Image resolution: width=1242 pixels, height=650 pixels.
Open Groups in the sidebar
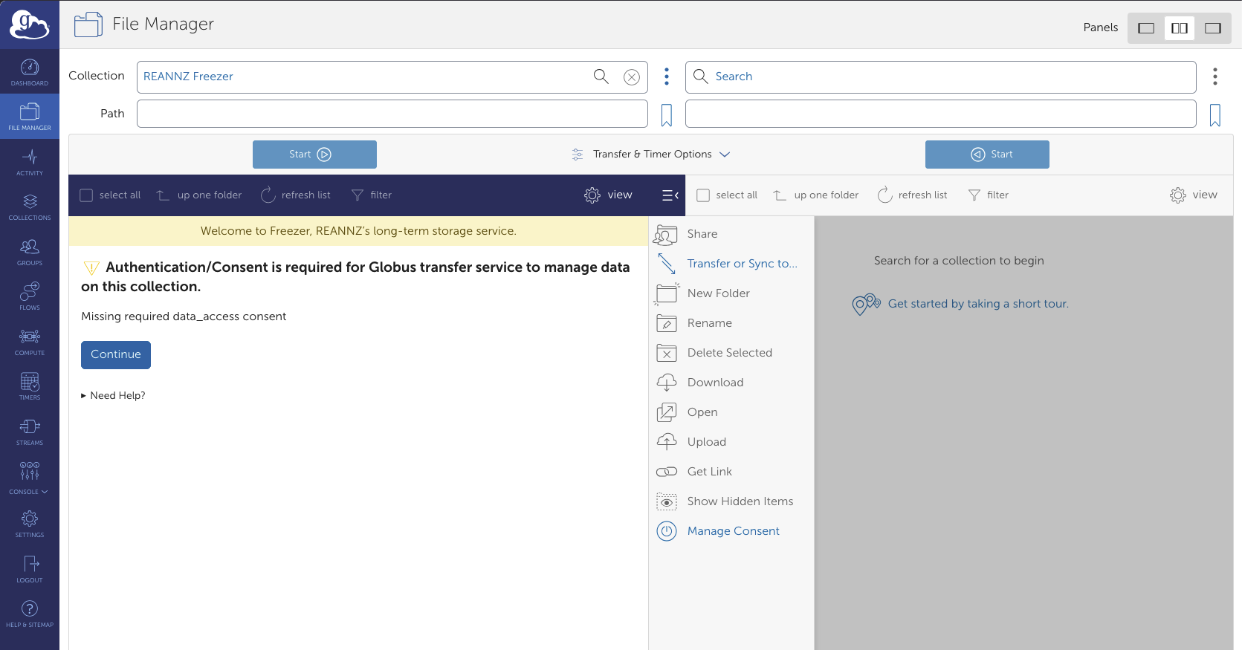(x=30, y=252)
